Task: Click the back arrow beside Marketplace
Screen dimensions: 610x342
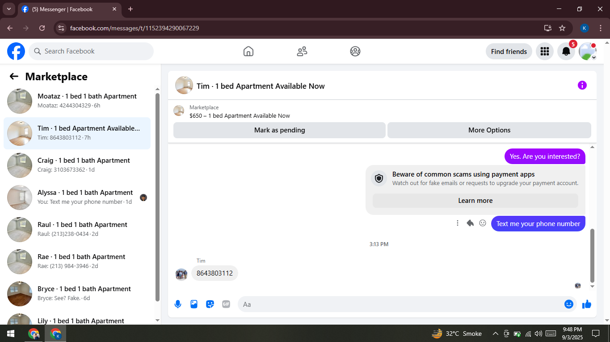Action: 14,77
